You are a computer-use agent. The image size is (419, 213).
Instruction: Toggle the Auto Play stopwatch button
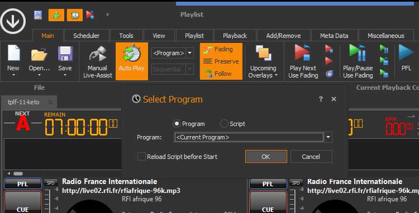coord(131,61)
